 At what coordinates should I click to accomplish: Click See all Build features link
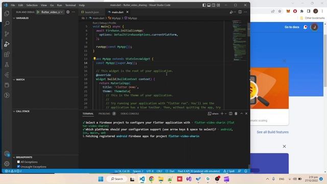(x=272, y=132)
